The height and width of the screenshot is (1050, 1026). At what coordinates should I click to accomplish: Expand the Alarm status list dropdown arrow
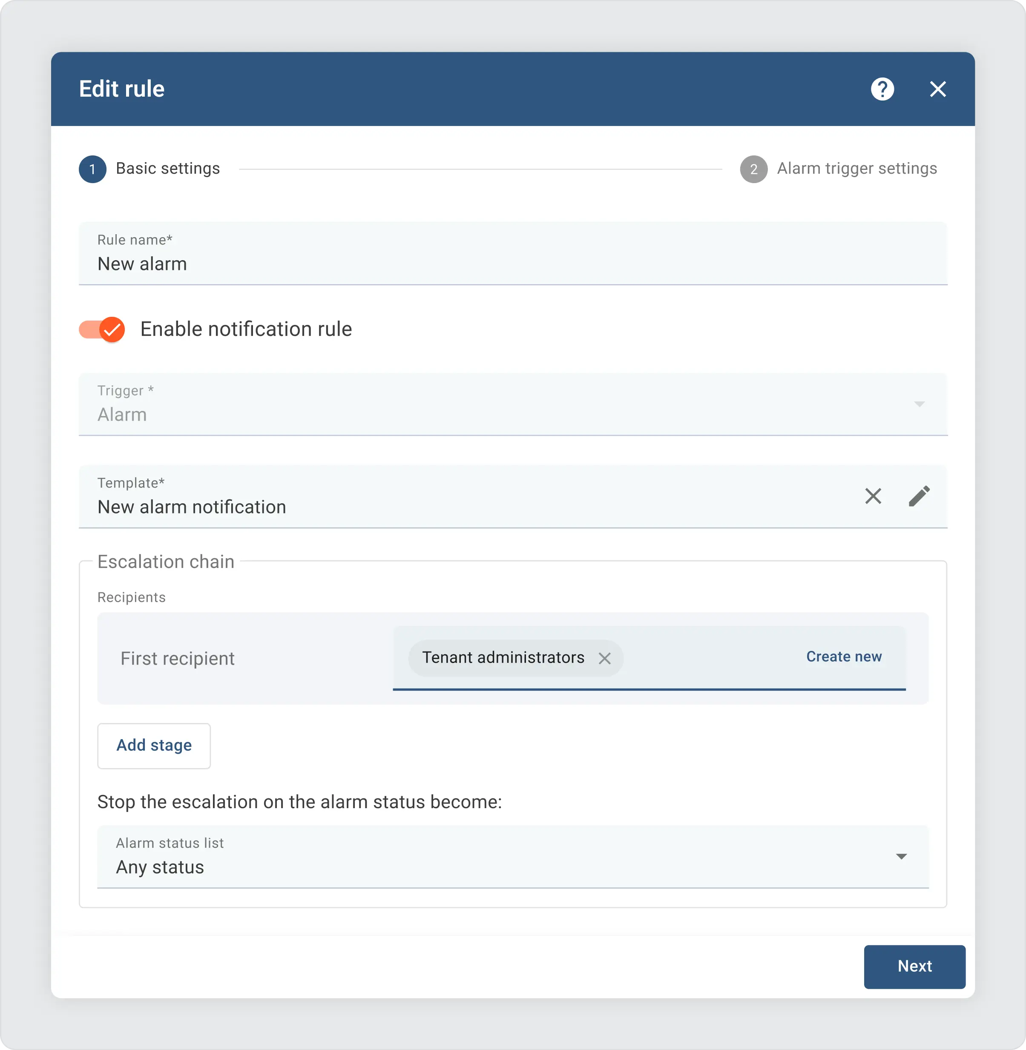tap(901, 856)
